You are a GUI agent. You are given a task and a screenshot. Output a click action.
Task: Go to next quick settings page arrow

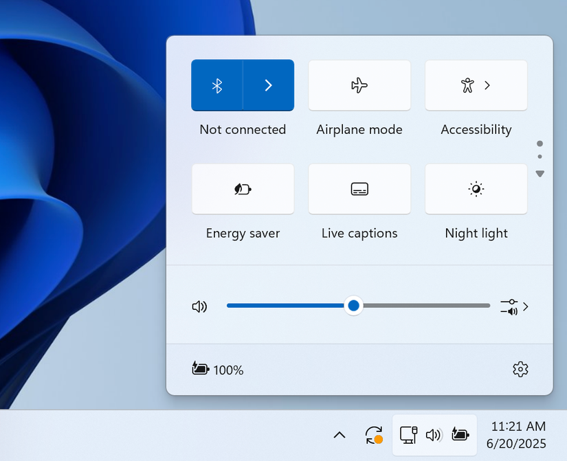point(540,174)
